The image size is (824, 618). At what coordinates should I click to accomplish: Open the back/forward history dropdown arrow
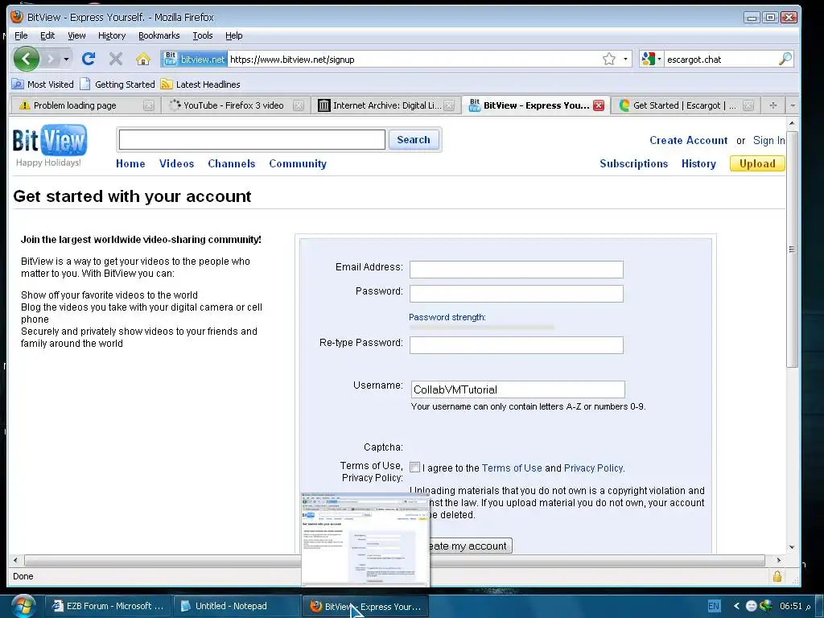(x=66, y=59)
